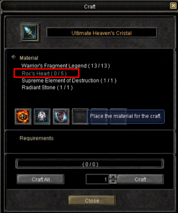Click the crafting progress bar
The width and height of the screenshot is (178, 213).
tap(90, 164)
